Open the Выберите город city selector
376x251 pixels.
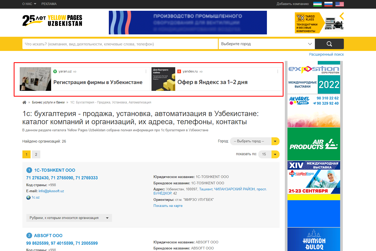coord(266,44)
